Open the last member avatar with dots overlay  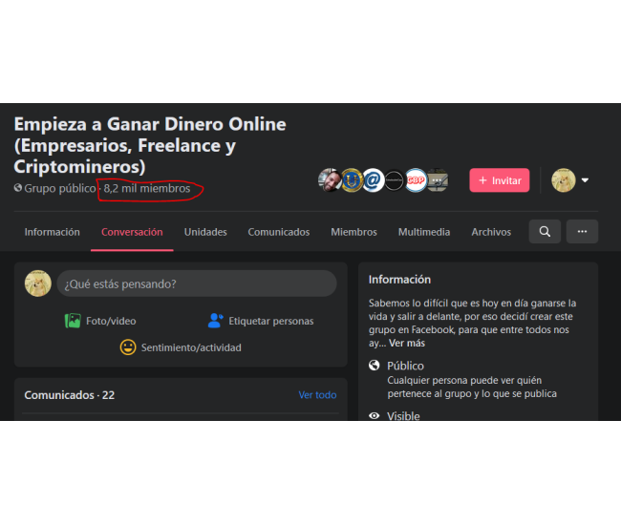438,180
